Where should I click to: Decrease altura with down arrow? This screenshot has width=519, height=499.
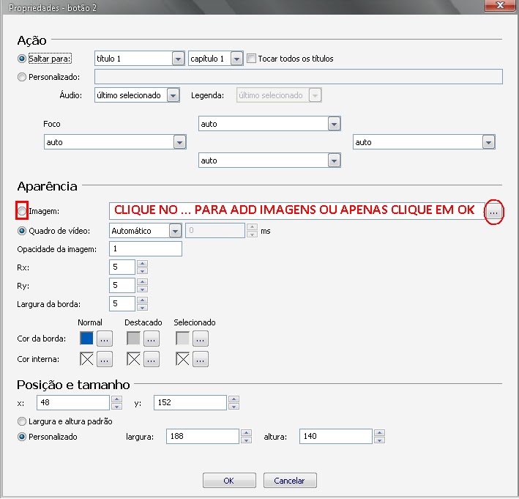(x=379, y=440)
